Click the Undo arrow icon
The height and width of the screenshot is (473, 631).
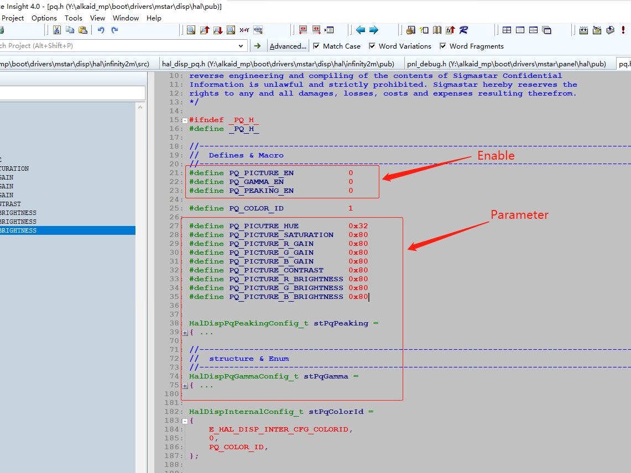click(101, 30)
